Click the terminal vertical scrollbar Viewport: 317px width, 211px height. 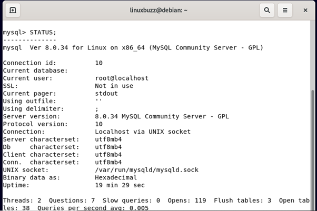[313, 149]
